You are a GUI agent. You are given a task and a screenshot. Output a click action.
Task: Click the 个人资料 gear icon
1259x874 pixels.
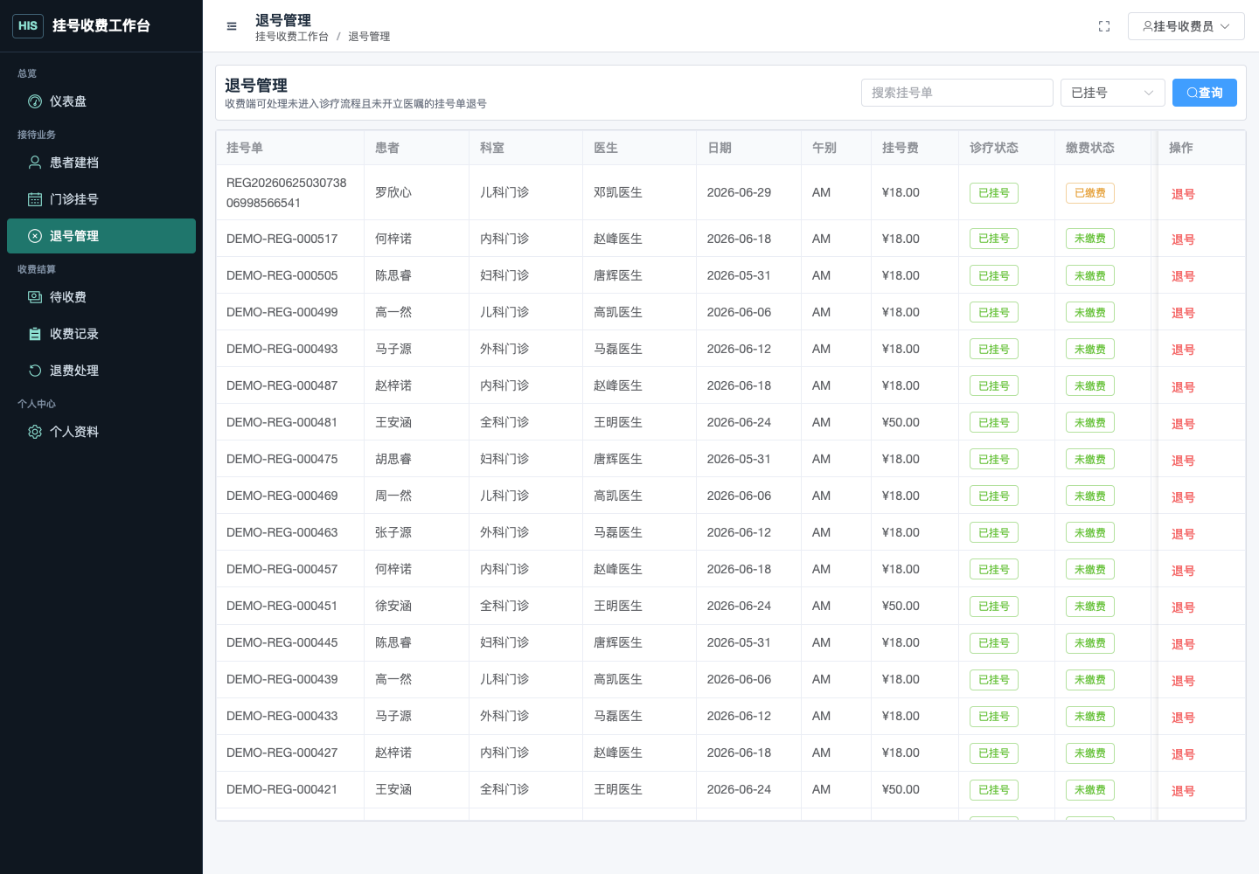(35, 432)
